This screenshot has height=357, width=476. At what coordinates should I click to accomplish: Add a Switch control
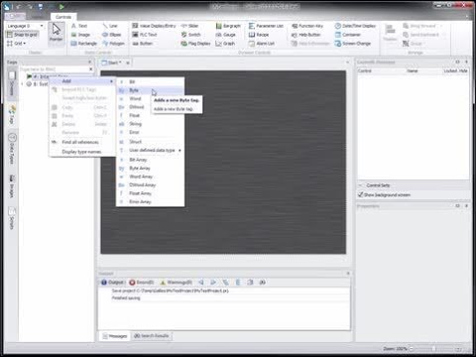click(x=191, y=35)
